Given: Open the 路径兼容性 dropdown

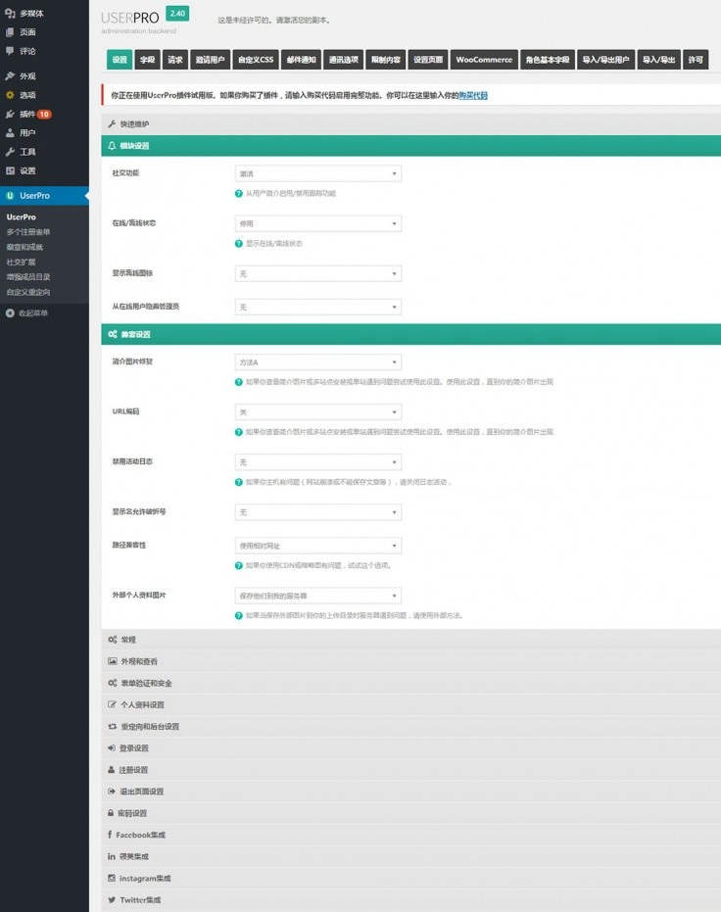Looking at the screenshot, I should [x=318, y=546].
